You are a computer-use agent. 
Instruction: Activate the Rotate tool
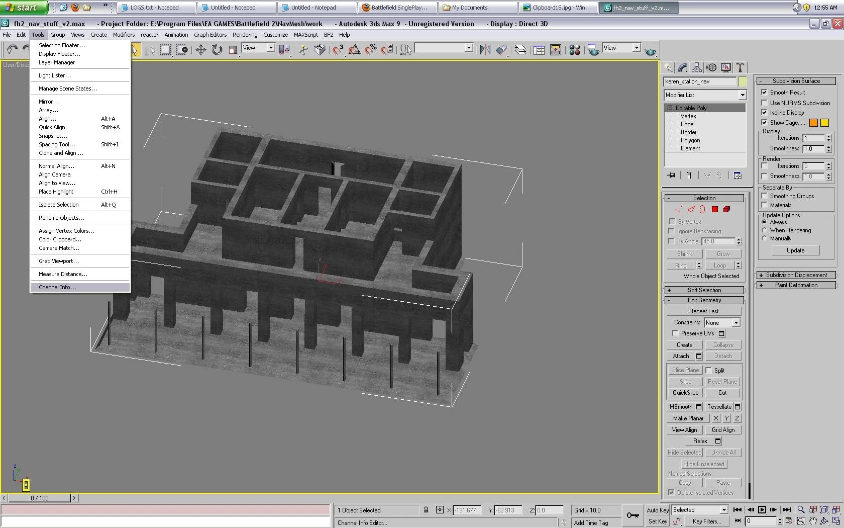pyautogui.click(x=217, y=50)
